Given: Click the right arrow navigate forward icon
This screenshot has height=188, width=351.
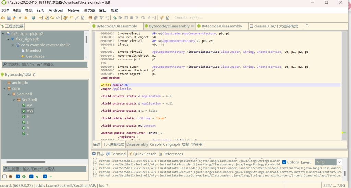Looking at the screenshot, I should point(58,18).
